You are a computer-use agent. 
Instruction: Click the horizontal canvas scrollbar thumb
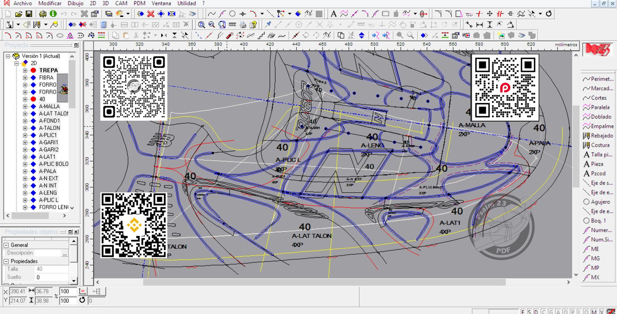(324, 282)
